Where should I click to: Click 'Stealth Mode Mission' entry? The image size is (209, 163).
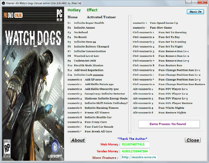tap(88, 66)
